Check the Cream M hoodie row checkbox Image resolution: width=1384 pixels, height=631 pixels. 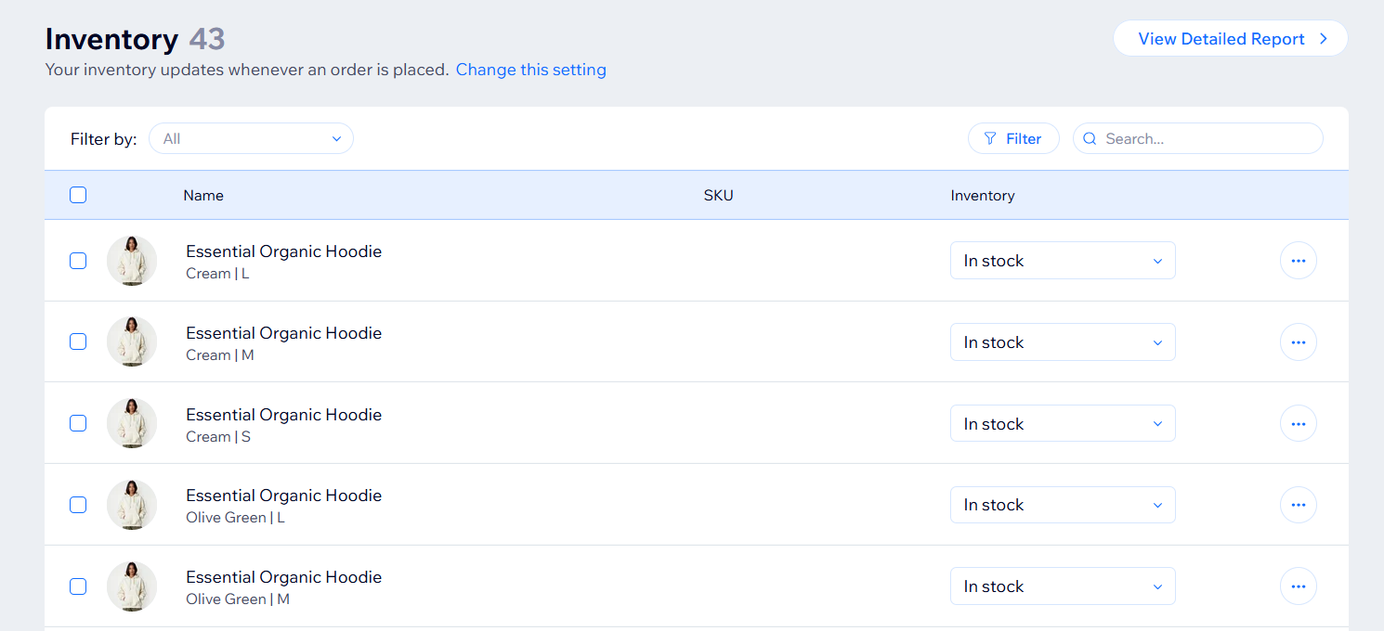(x=78, y=341)
